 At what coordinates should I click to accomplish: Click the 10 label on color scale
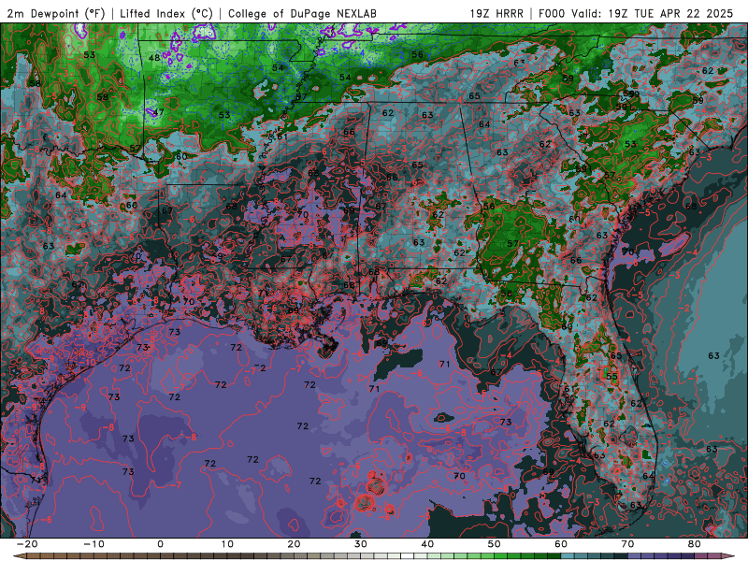(227, 544)
